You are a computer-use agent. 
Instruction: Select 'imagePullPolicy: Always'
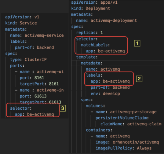pos(123,148)
